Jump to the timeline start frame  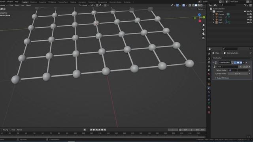(x=91, y=130)
